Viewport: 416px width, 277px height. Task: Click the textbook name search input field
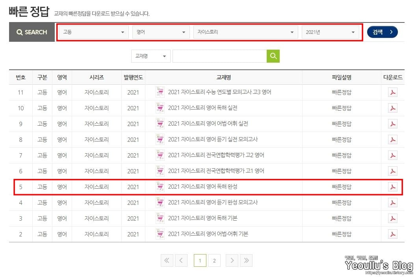click(220, 56)
